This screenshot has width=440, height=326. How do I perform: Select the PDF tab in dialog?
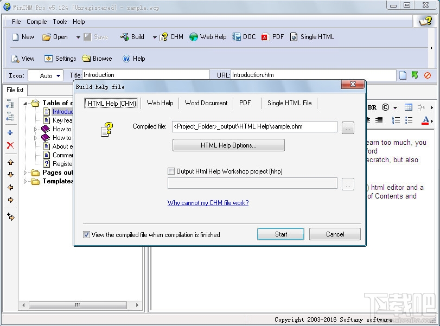coord(245,103)
